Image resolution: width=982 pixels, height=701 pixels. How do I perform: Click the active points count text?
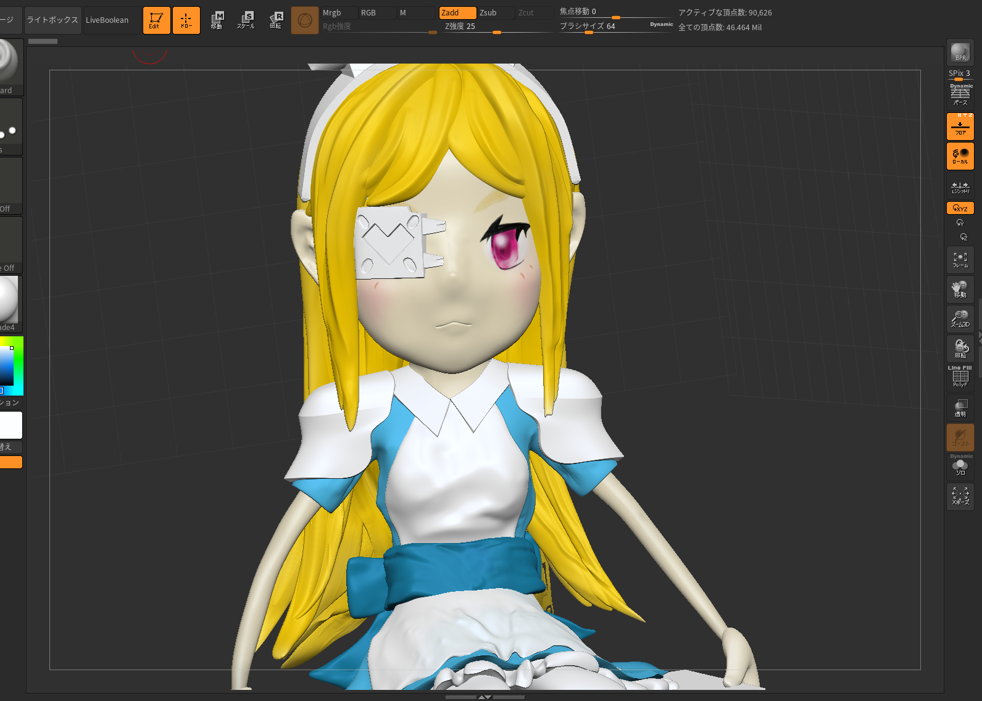(725, 12)
